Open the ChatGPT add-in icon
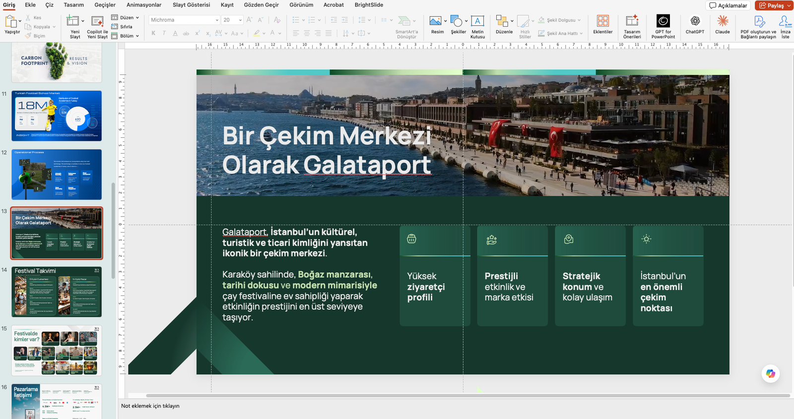Viewport: 794px width, 419px height. pyautogui.click(x=695, y=21)
